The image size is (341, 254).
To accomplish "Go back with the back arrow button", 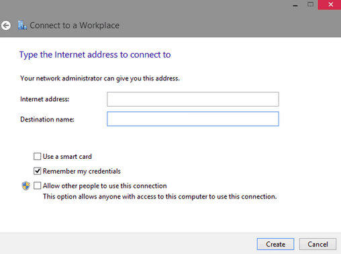I will (x=6, y=25).
